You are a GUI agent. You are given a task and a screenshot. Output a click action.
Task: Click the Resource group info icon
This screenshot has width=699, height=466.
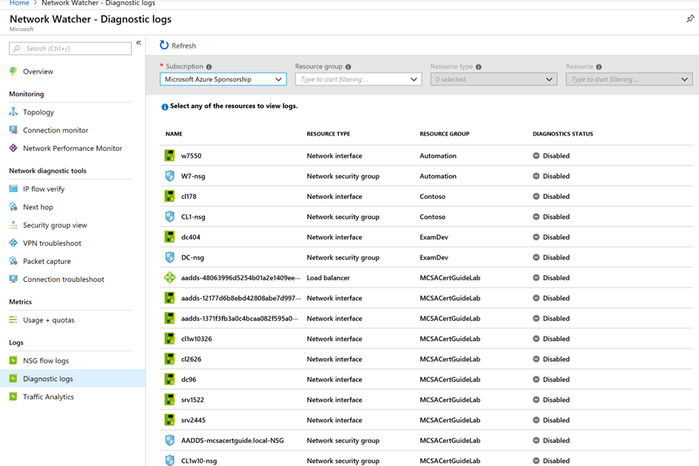(x=348, y=67)
